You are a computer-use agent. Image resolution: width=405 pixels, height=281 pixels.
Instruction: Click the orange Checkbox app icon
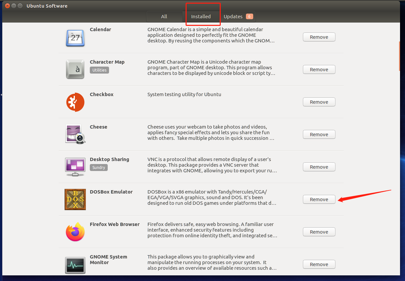(75, 102)
